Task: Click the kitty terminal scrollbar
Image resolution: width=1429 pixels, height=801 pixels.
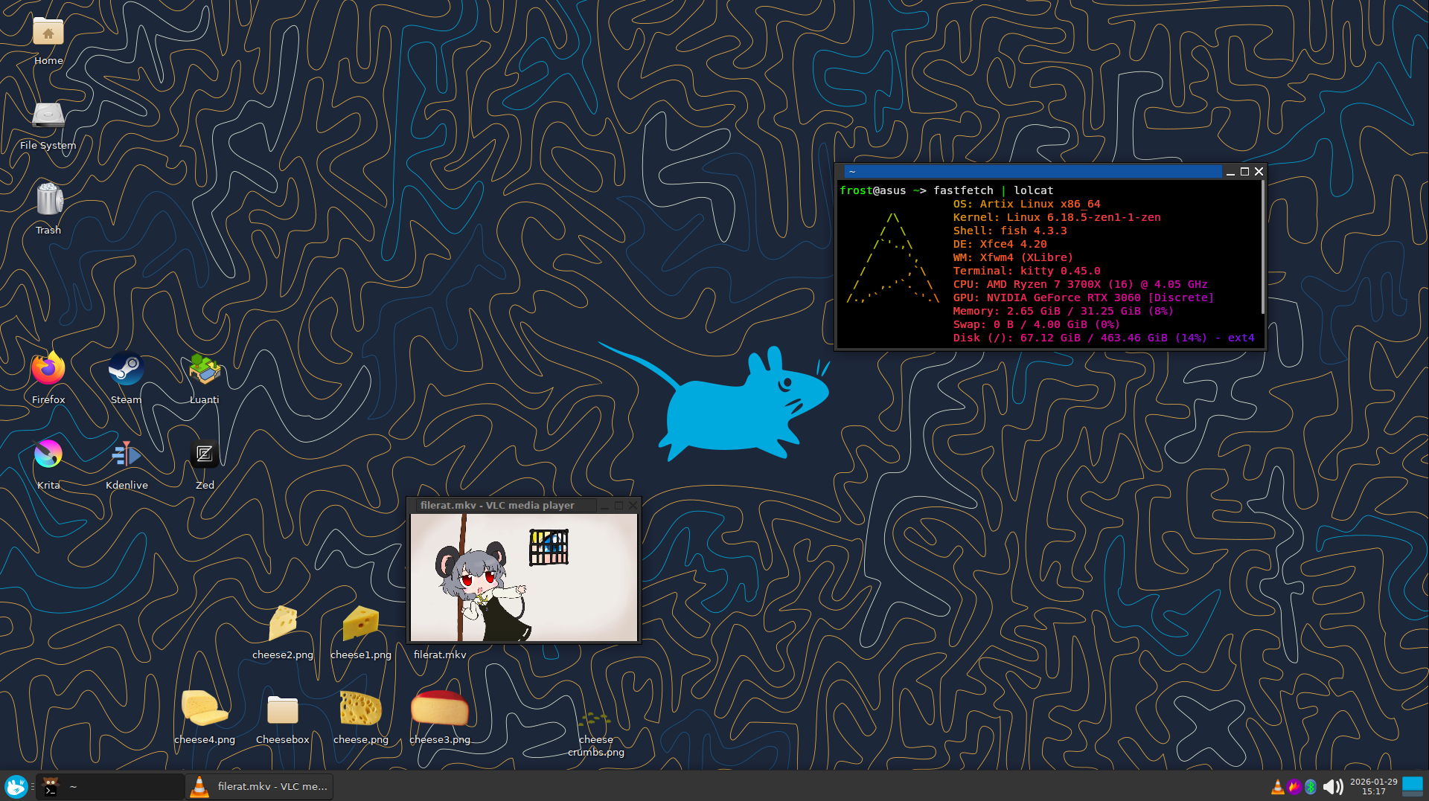Action: 1263,248
